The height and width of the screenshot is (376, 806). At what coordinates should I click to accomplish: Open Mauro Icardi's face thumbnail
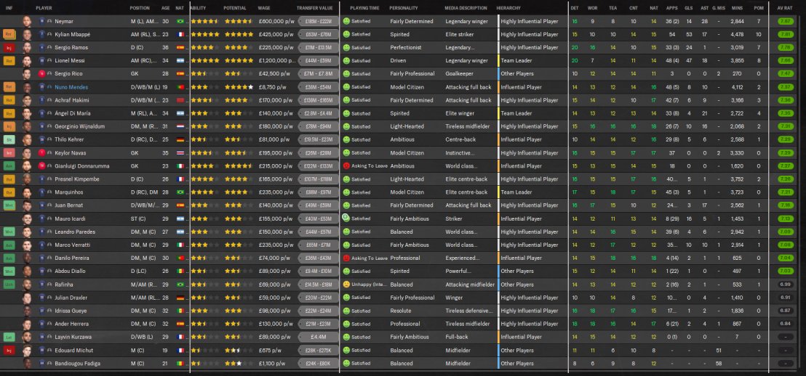click(x=27, y=218)
